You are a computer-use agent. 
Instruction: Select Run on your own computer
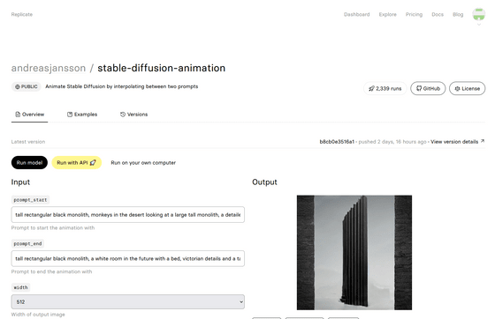click(x=143, y=163)
